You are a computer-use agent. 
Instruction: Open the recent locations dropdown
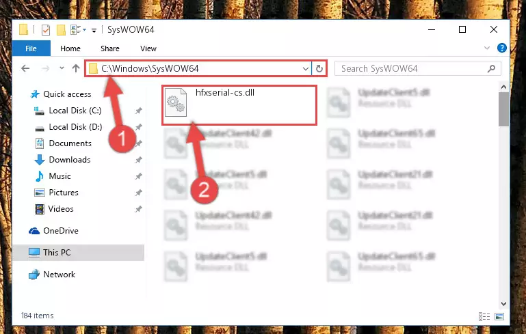pos(62,68)
